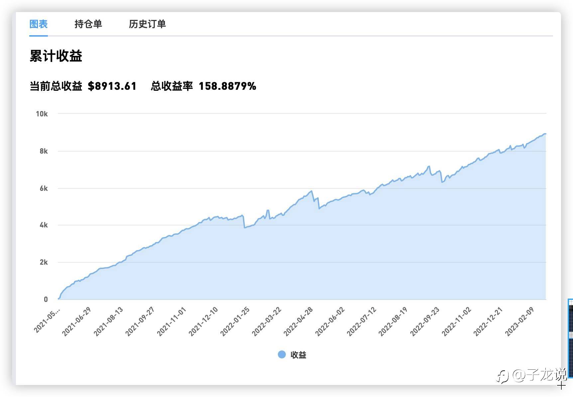Click the 2021-06-29 date label
Image resolution: width=573 pixels, height=397 pixels.
(x=76, y=321)
